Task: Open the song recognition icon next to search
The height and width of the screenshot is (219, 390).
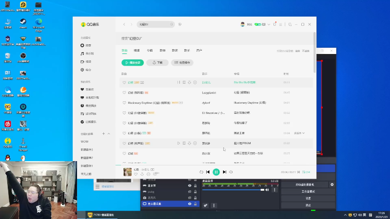Action: pyautogui.click(x=180, y=24)
